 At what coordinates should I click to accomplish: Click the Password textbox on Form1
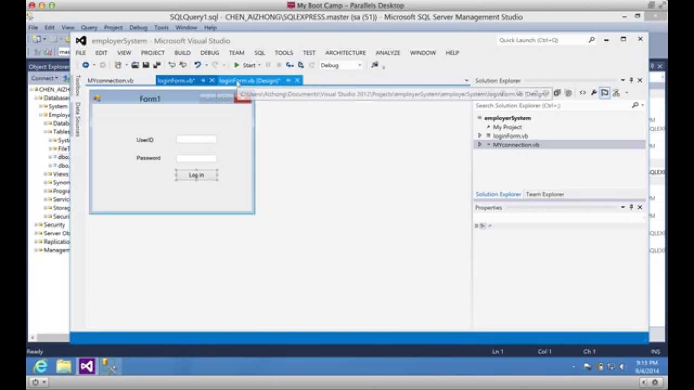coord(196,158)
